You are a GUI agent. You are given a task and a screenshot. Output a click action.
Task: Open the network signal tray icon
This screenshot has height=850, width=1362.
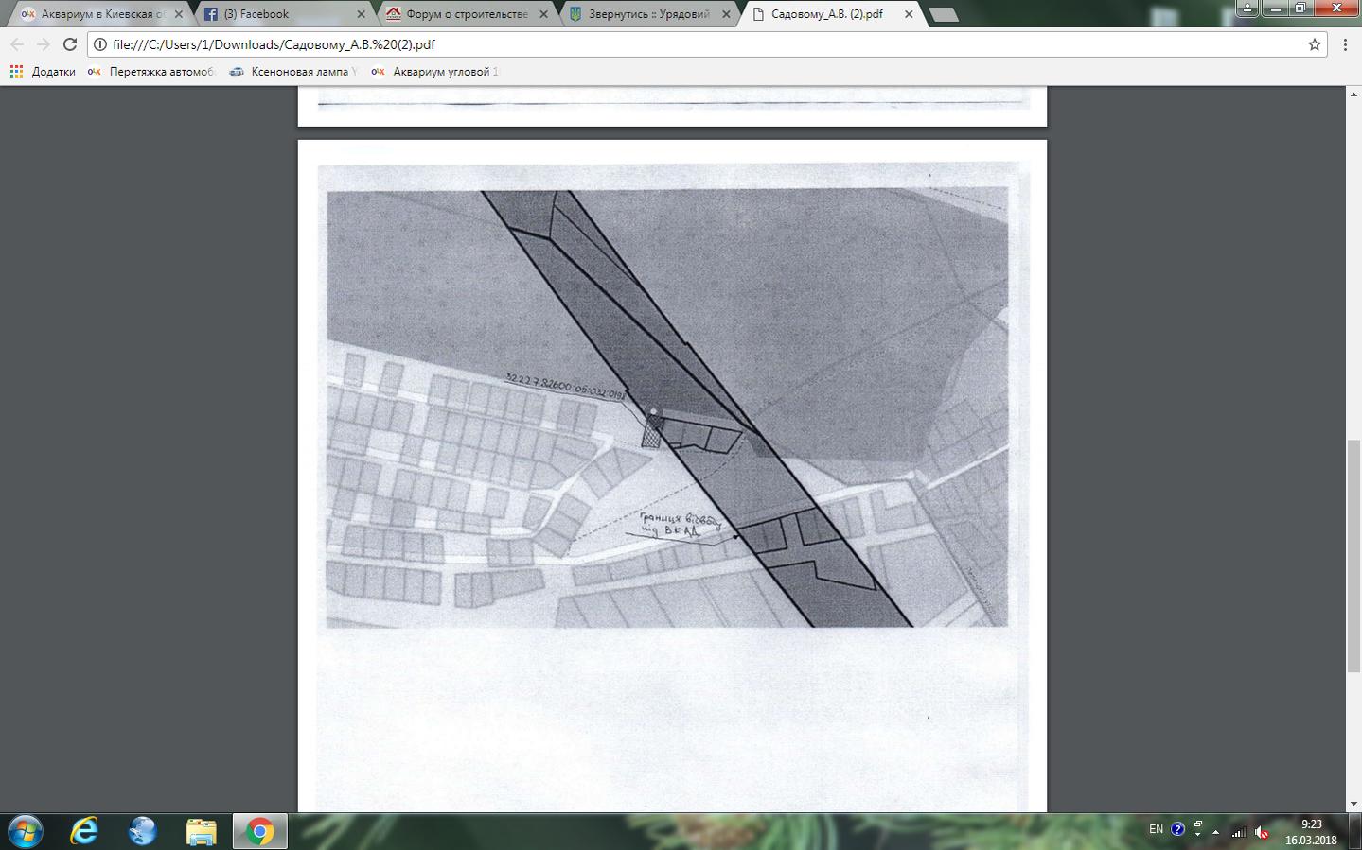click(x=1238, y=832)
